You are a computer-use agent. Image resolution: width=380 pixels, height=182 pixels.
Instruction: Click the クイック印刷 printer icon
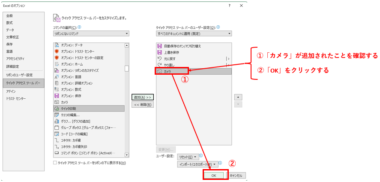[x=57, y=109]
